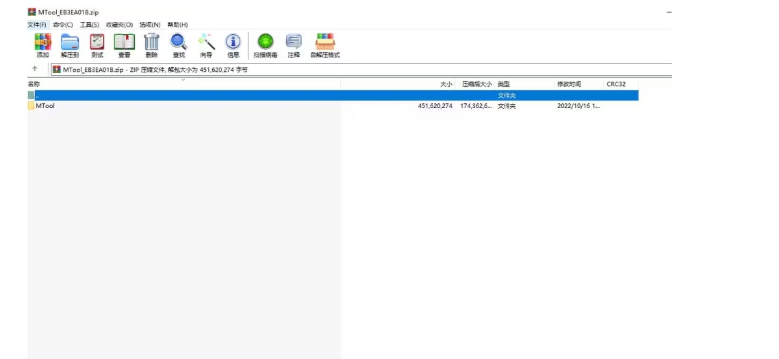Image resolution: width=779 pixels, height=359 pixels.
Task: Open the 命令(C) menu
Action: pos(62,25)
